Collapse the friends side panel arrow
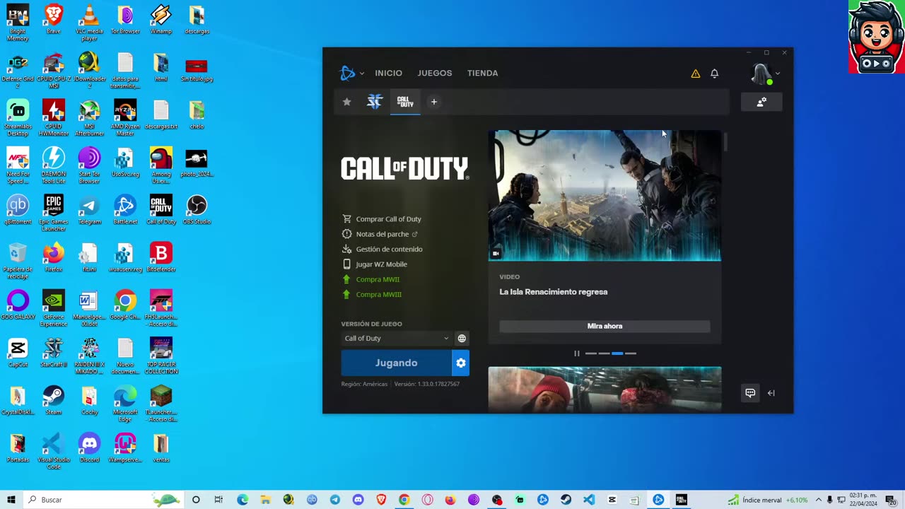This screenshot has height=509, width=905. point(771,393)
